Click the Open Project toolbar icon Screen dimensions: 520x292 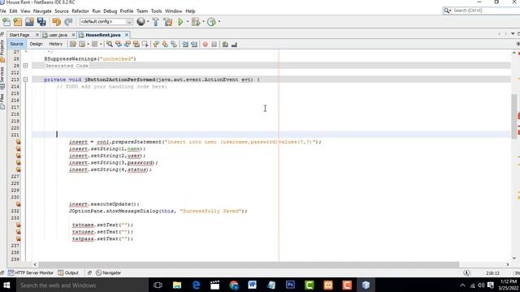click(29, 22)
